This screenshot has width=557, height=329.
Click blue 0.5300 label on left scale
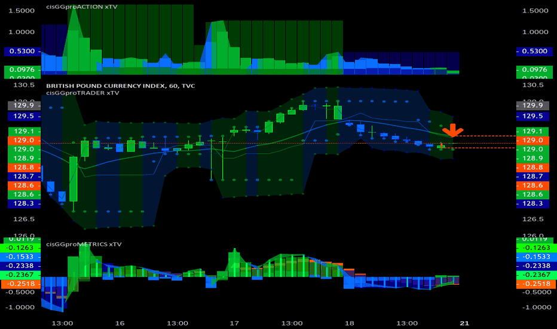point(22,51)
